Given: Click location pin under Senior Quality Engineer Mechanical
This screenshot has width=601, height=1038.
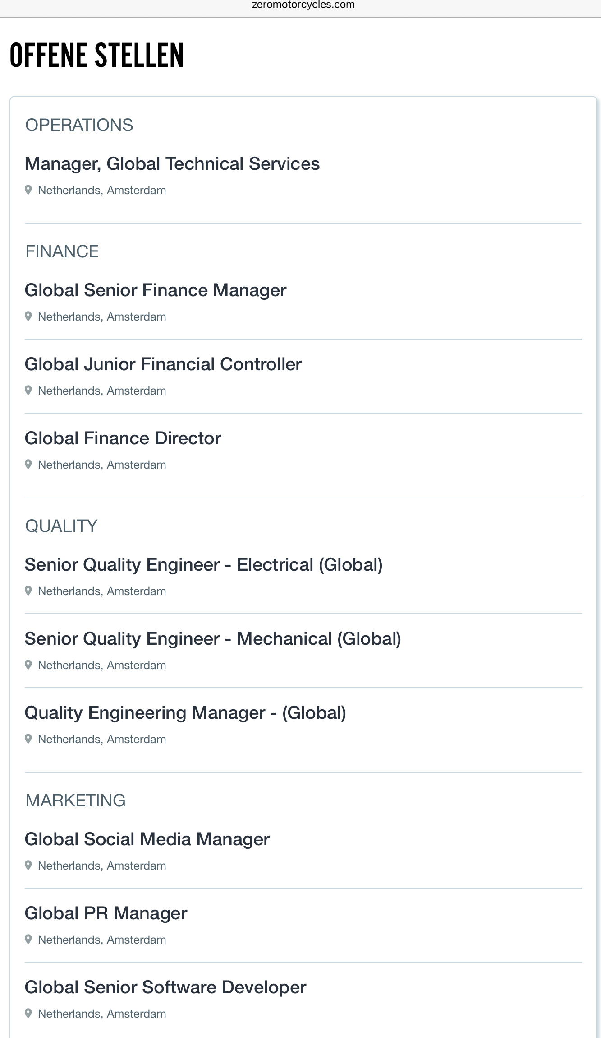Looking at the screenshot, I should pyautogui.click(x=28, y=665).
